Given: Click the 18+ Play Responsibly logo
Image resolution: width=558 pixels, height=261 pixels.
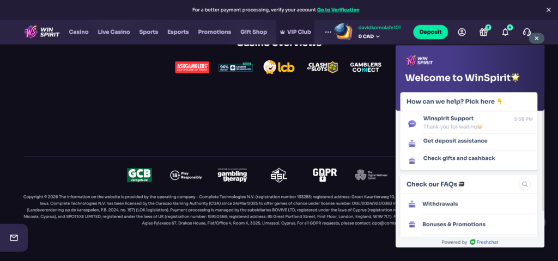Looking at the screenshot, I should (x=186, y=175).
